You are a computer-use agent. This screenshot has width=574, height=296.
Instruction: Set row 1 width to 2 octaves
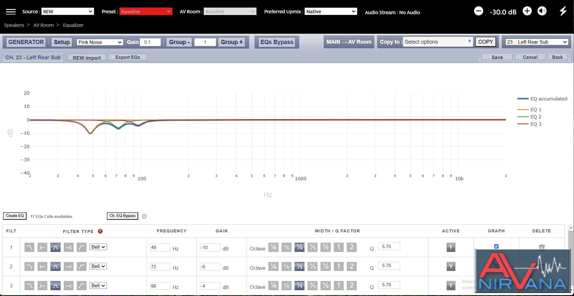pos(352,247)
